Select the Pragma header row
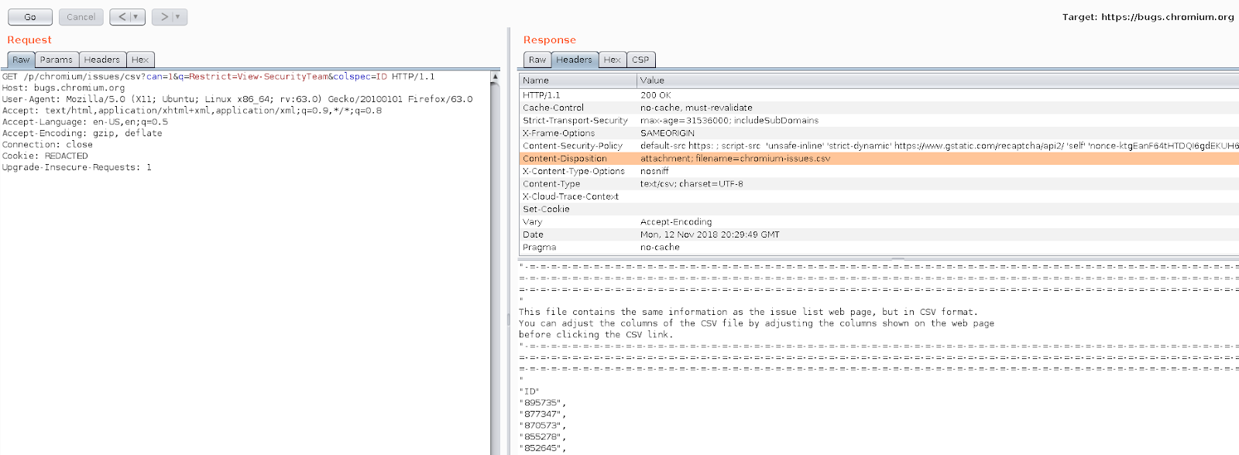The width and height of the screenshot is (1239, 455). click(879, 248)
